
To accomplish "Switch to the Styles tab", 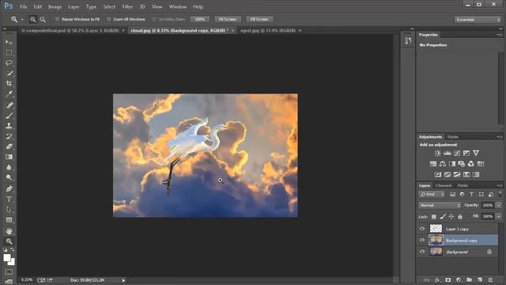I will [x=453, y=137].
